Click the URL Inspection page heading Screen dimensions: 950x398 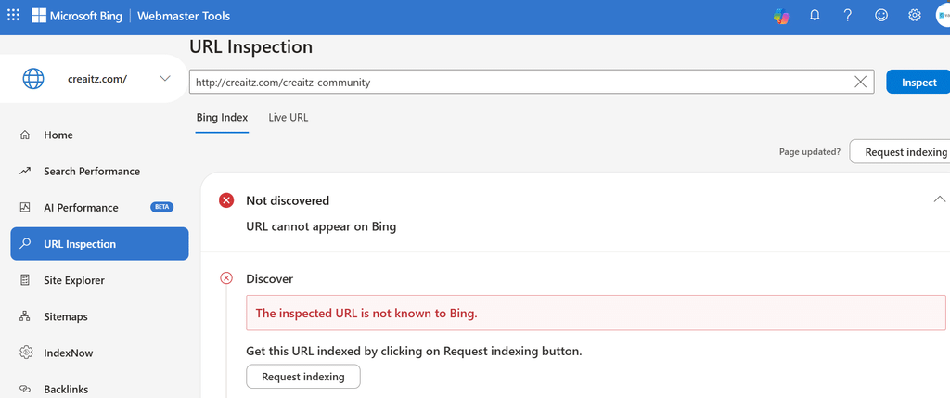250,46
